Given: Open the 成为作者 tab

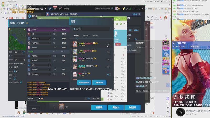Looking at the screenshot, I should 66,9.
